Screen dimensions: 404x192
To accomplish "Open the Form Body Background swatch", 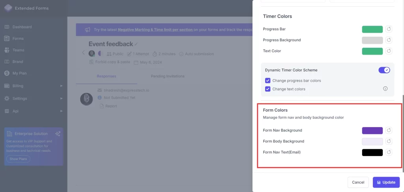I will click(x=372, y=141).
